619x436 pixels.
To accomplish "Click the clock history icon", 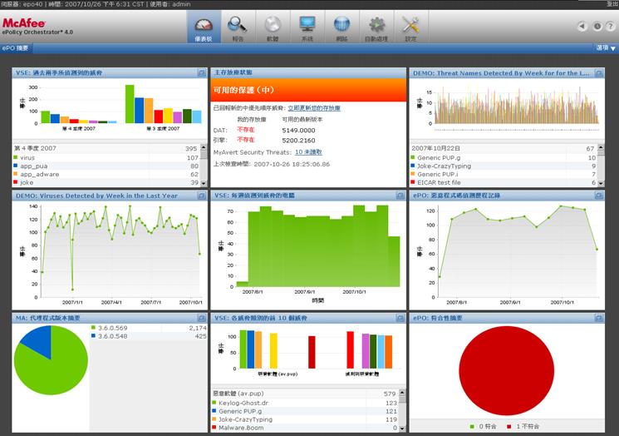I will click(x=597, y=27).
